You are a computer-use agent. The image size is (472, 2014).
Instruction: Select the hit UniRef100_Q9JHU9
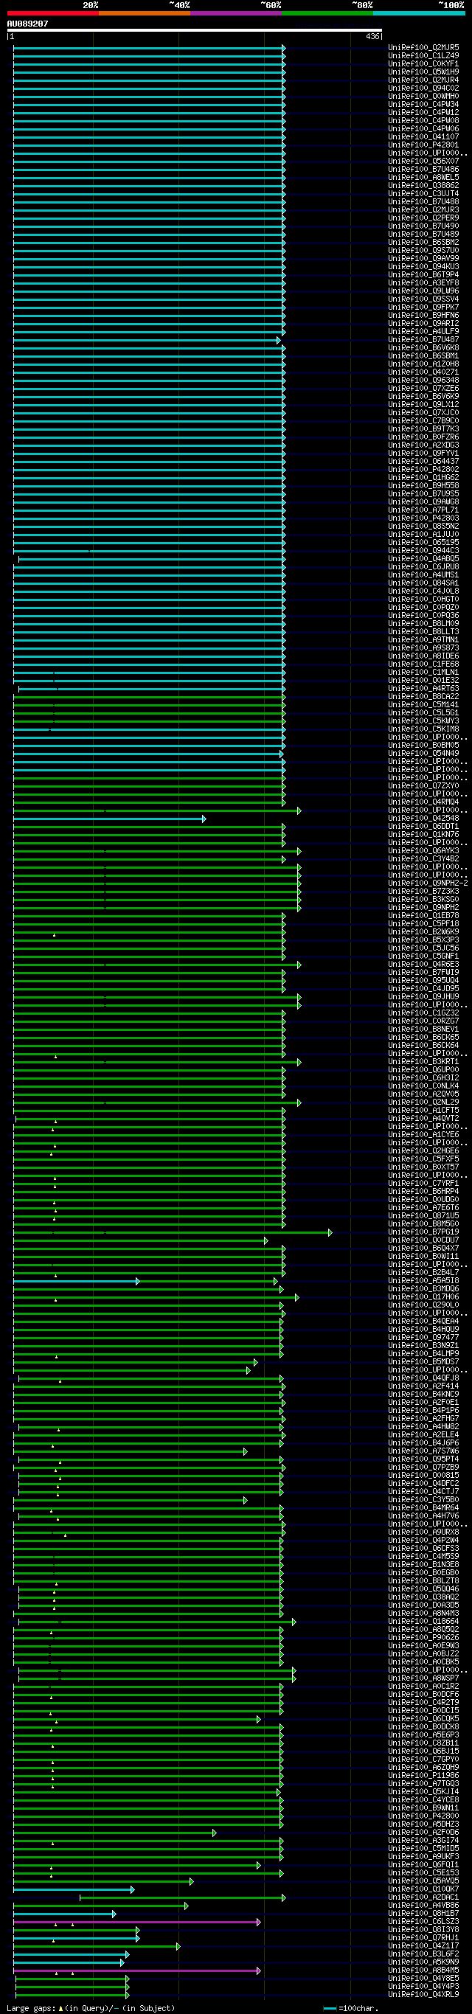(423, 997)
